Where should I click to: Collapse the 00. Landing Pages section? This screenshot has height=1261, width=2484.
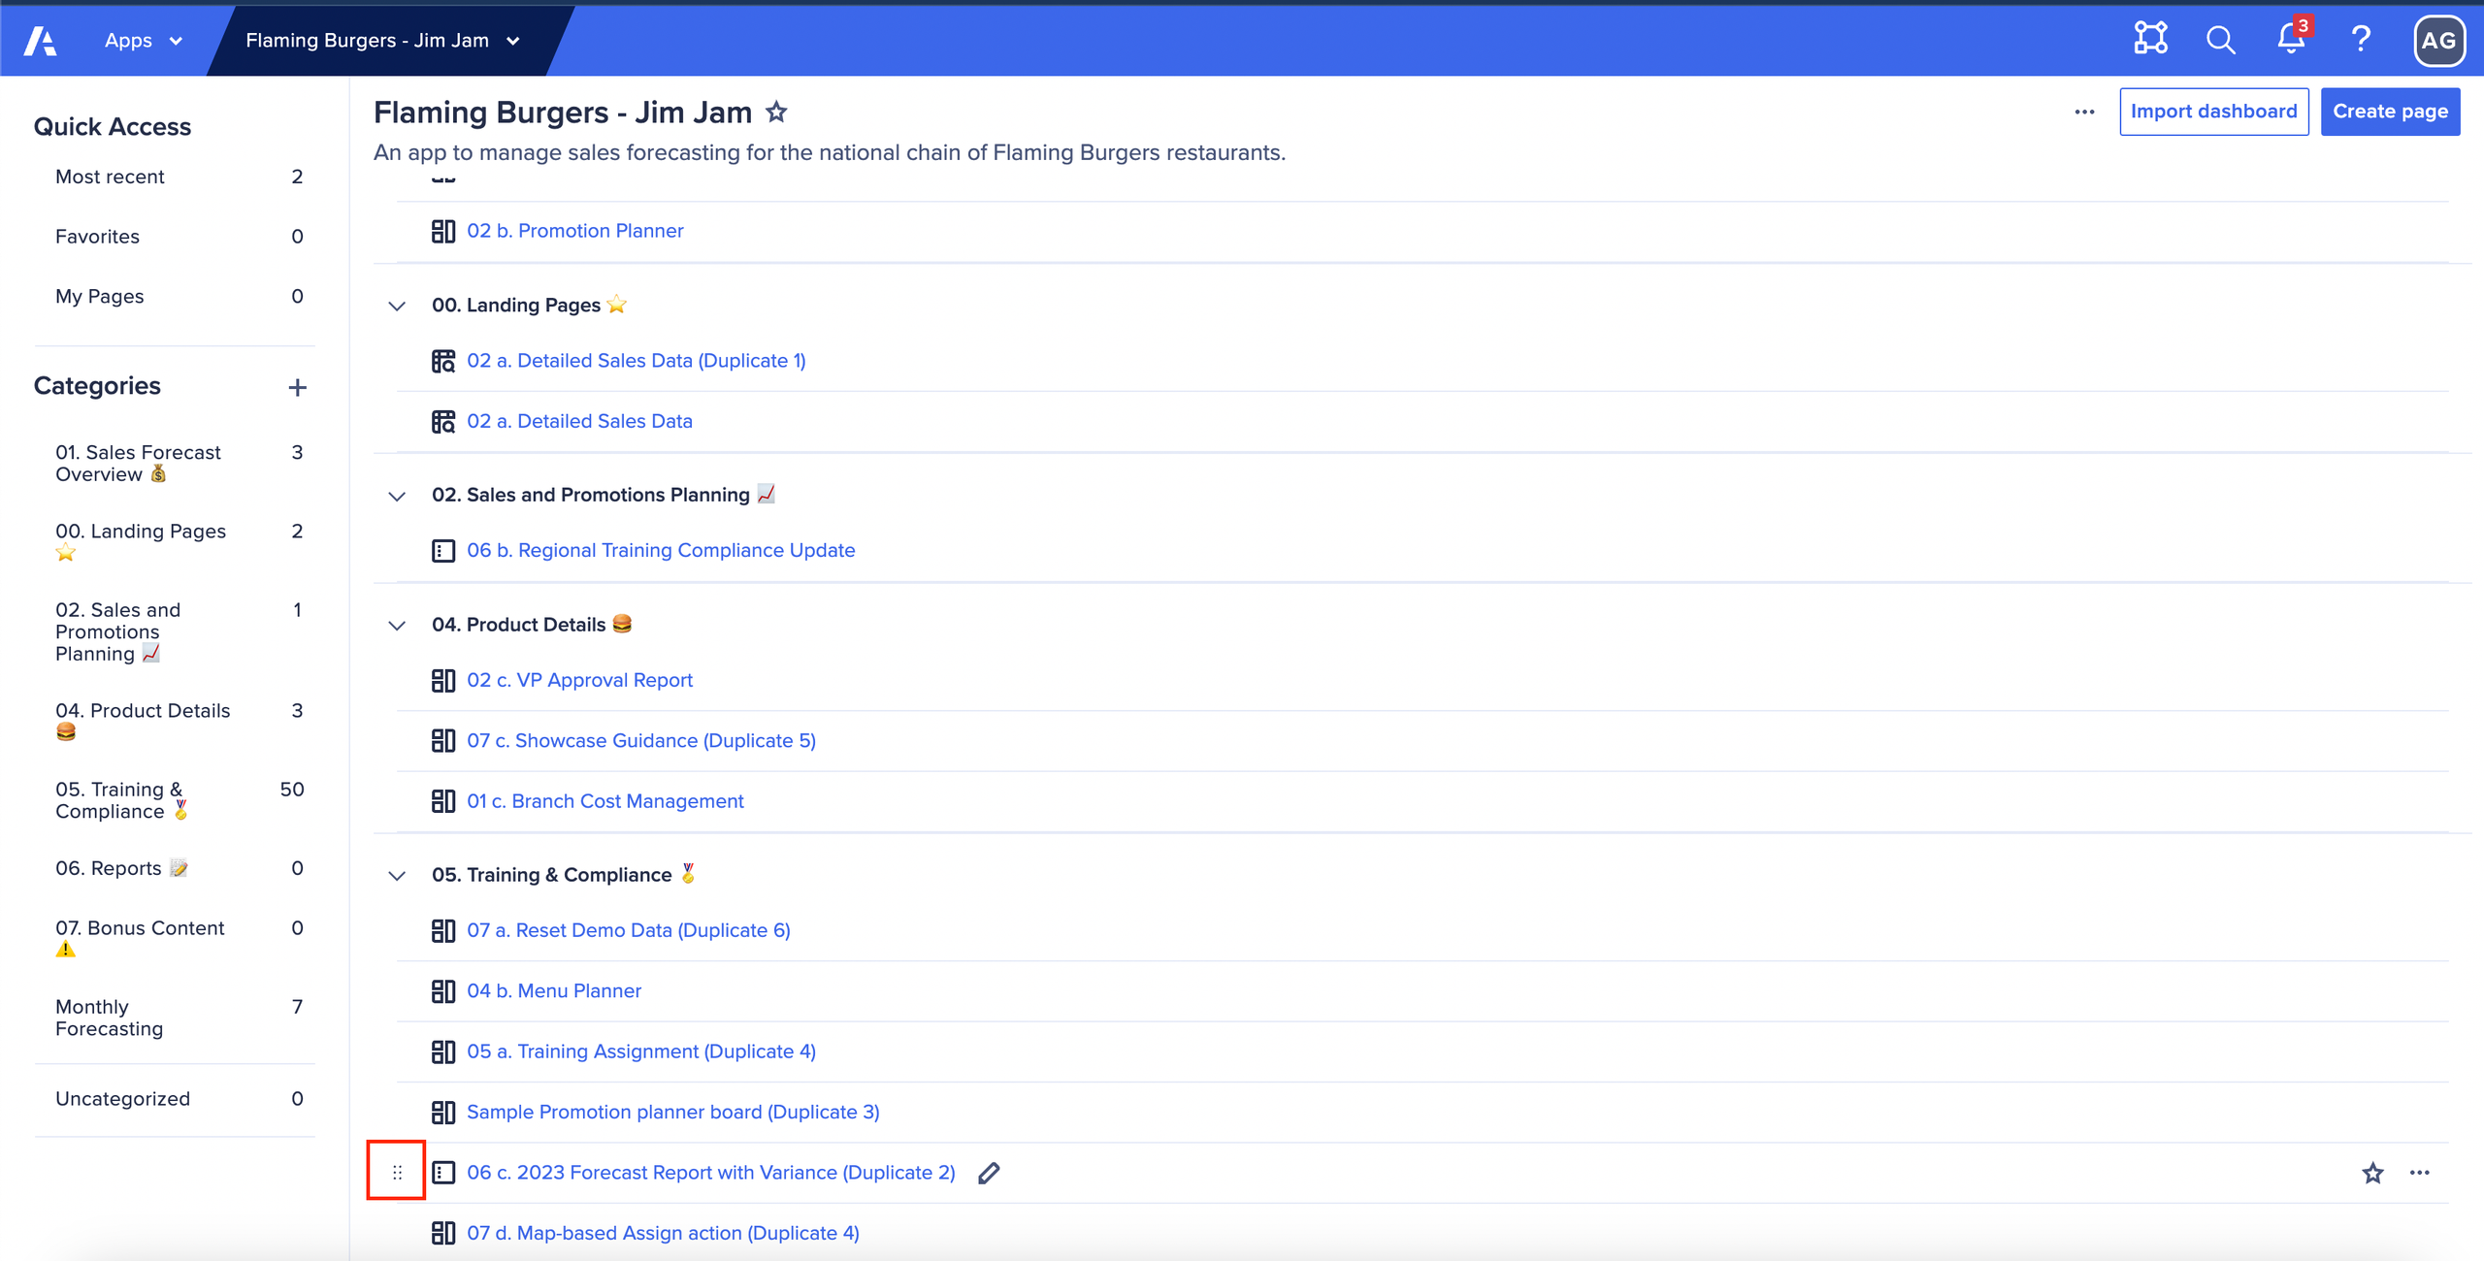click(397, 305)
